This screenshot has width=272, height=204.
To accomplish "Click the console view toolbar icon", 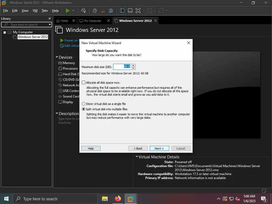I will coord(150,11).
